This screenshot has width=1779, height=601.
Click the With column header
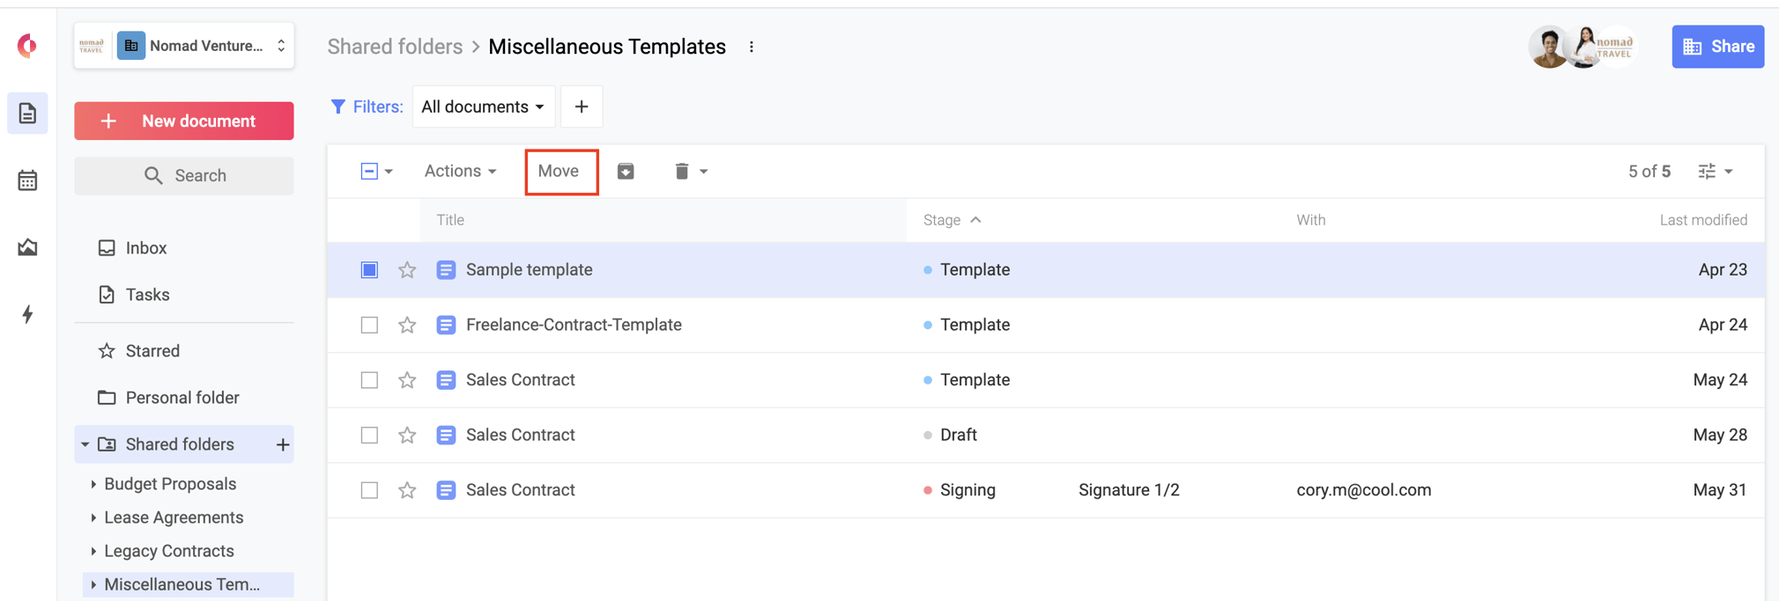pyautogui.click(x=1310, y=220)
